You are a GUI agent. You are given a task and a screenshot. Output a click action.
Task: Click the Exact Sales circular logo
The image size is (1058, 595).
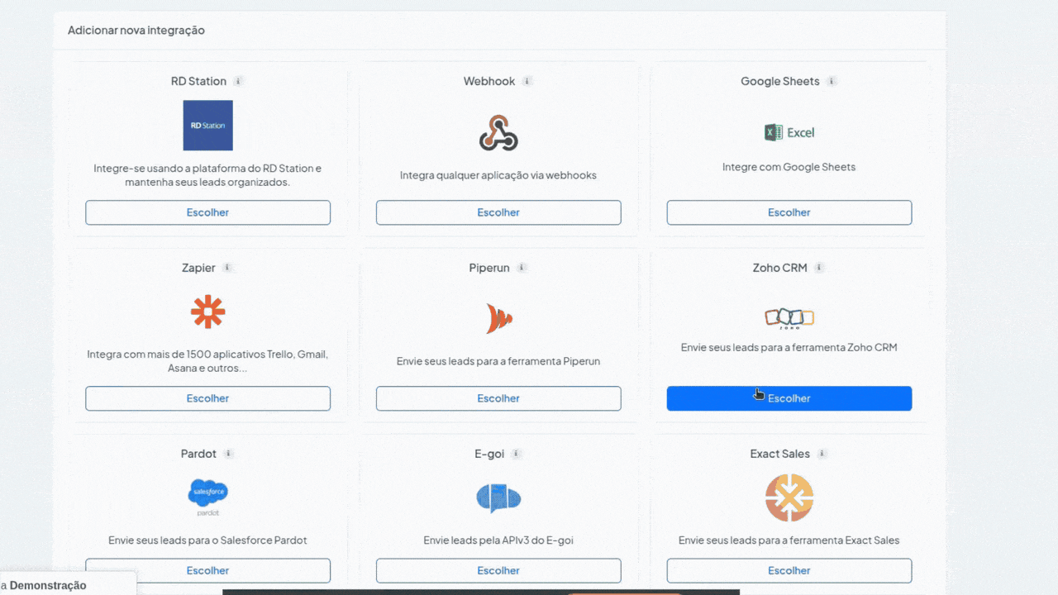(789, 497)
